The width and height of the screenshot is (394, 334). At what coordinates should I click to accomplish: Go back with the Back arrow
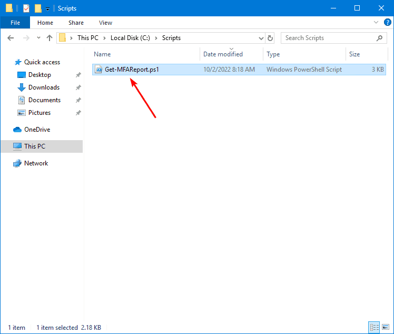11,38
